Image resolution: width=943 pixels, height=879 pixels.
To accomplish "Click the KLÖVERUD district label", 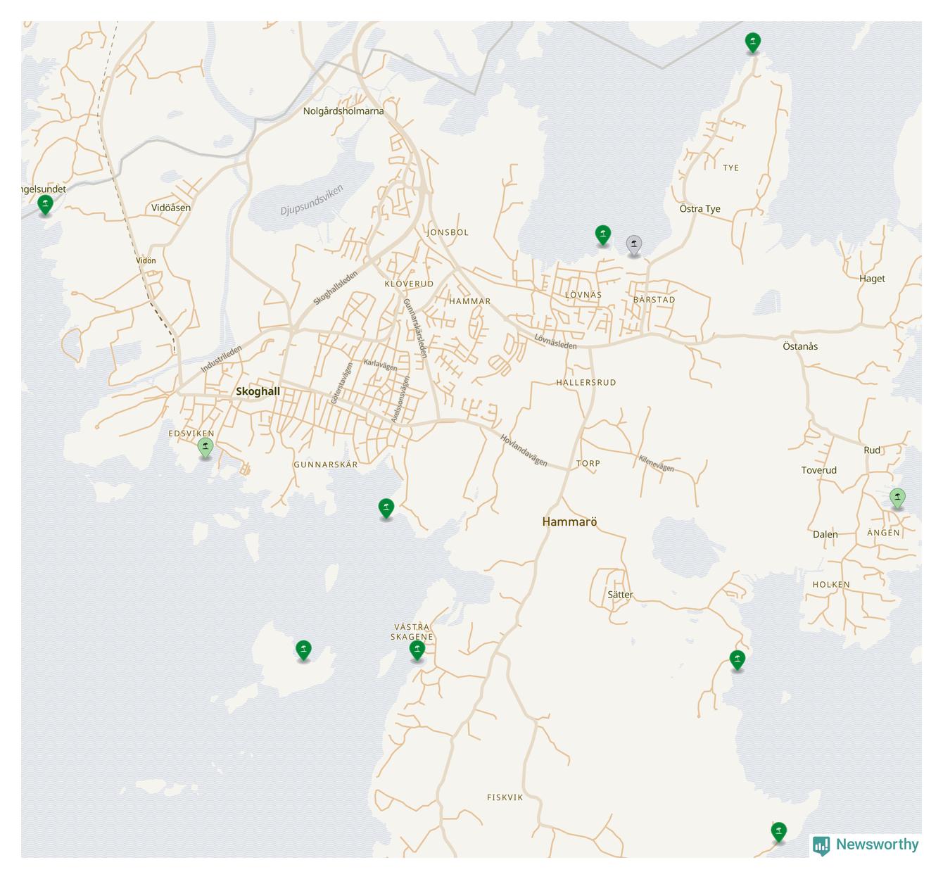I will coord(409,284).
